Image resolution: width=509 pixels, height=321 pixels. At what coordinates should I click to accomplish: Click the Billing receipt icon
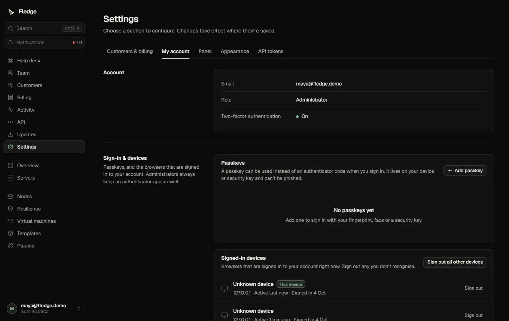[x=10, y=97]
